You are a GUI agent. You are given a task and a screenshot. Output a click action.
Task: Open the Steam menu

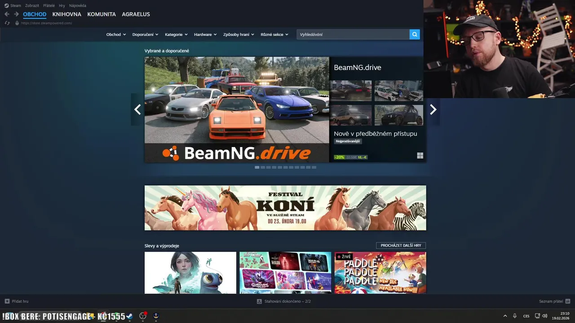pos(16,5)
